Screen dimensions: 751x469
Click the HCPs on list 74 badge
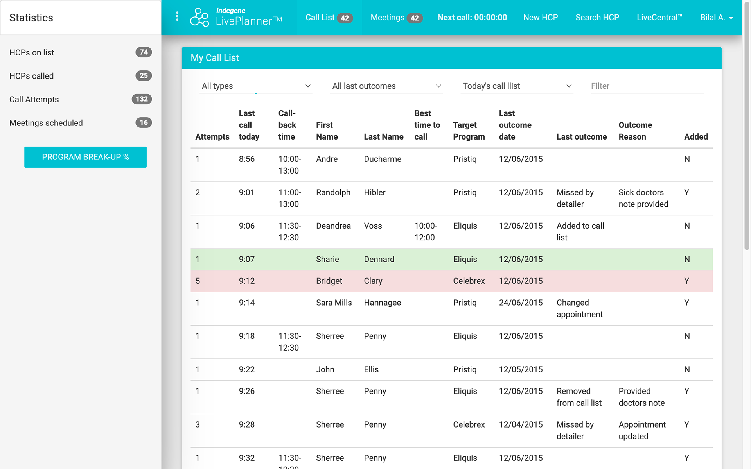pyautogui.click(x=144, y=52)
